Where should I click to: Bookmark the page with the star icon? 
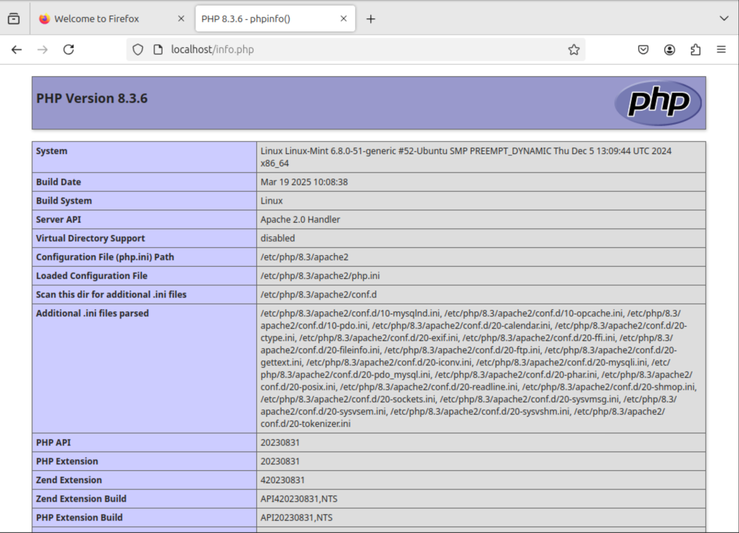point(573,50)
